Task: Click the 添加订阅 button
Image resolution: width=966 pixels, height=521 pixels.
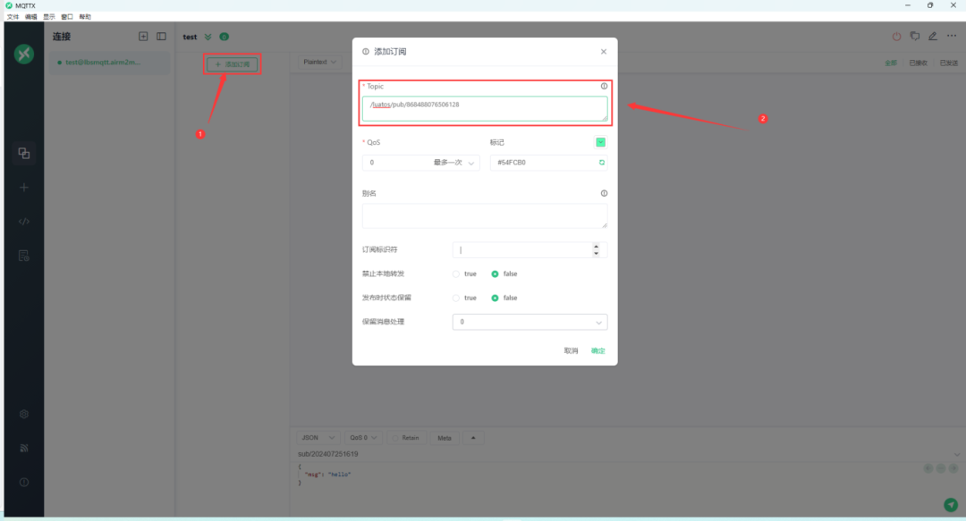Action: [x=233, y=64]
